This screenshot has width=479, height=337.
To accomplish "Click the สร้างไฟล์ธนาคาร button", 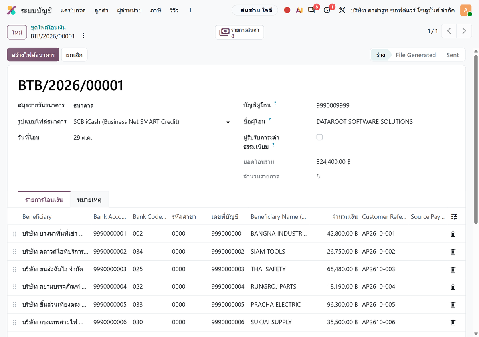I will [x=33, y=55].
